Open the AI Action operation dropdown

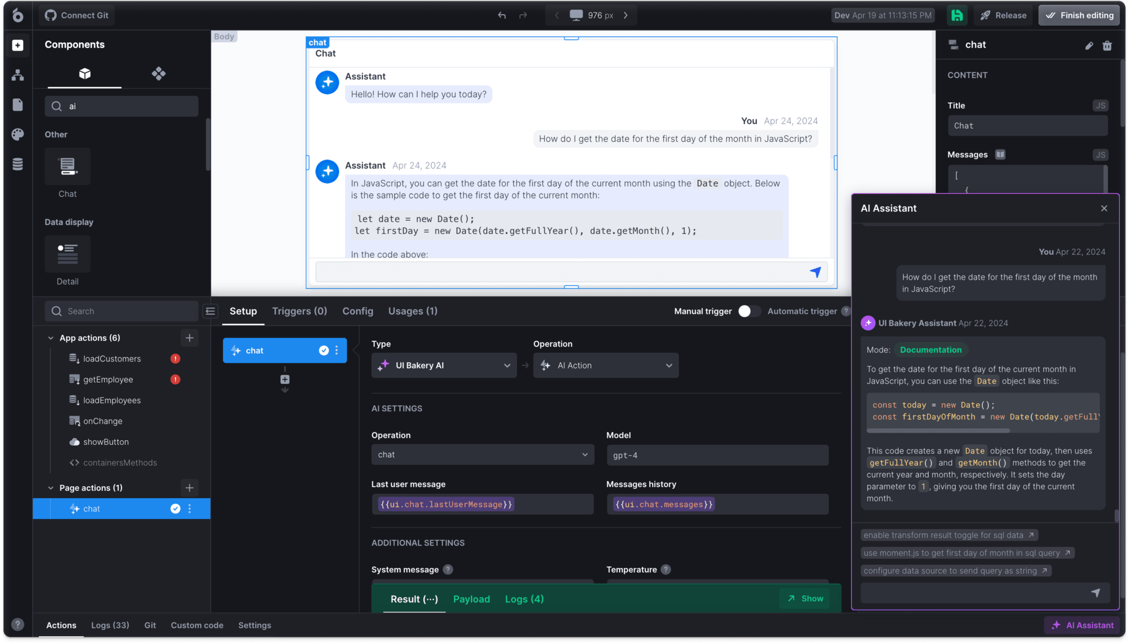tap(606, 365)
